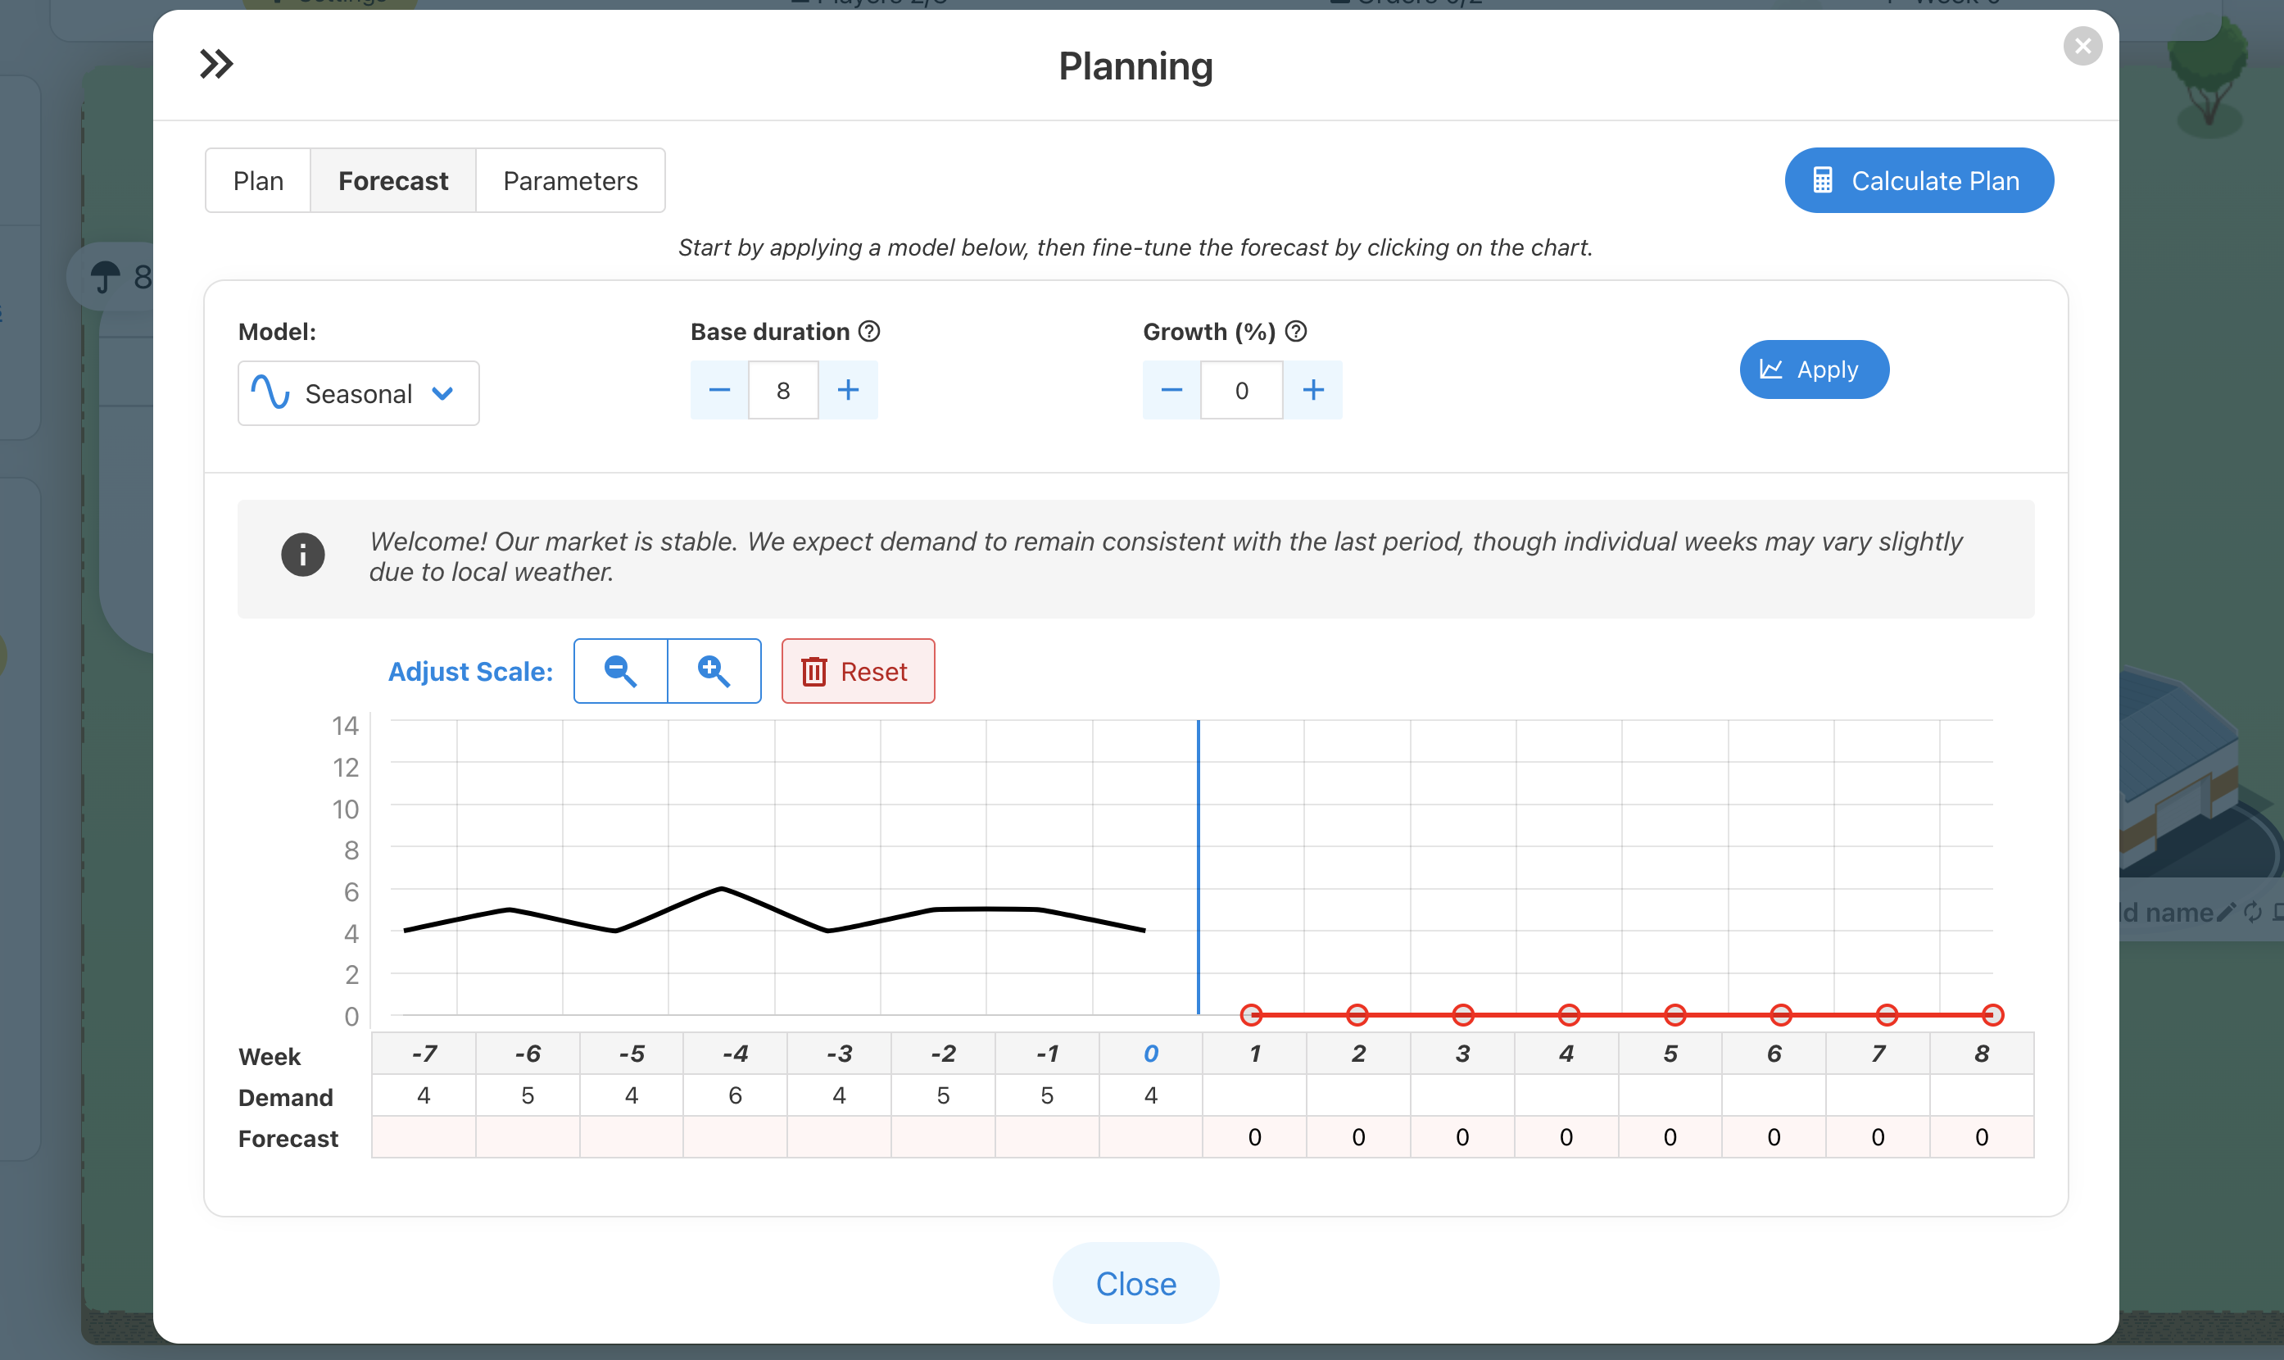Screen dimensions: 2284x1360
Task: Close the Planning dialog with X
Action: tap(2082, 46)
